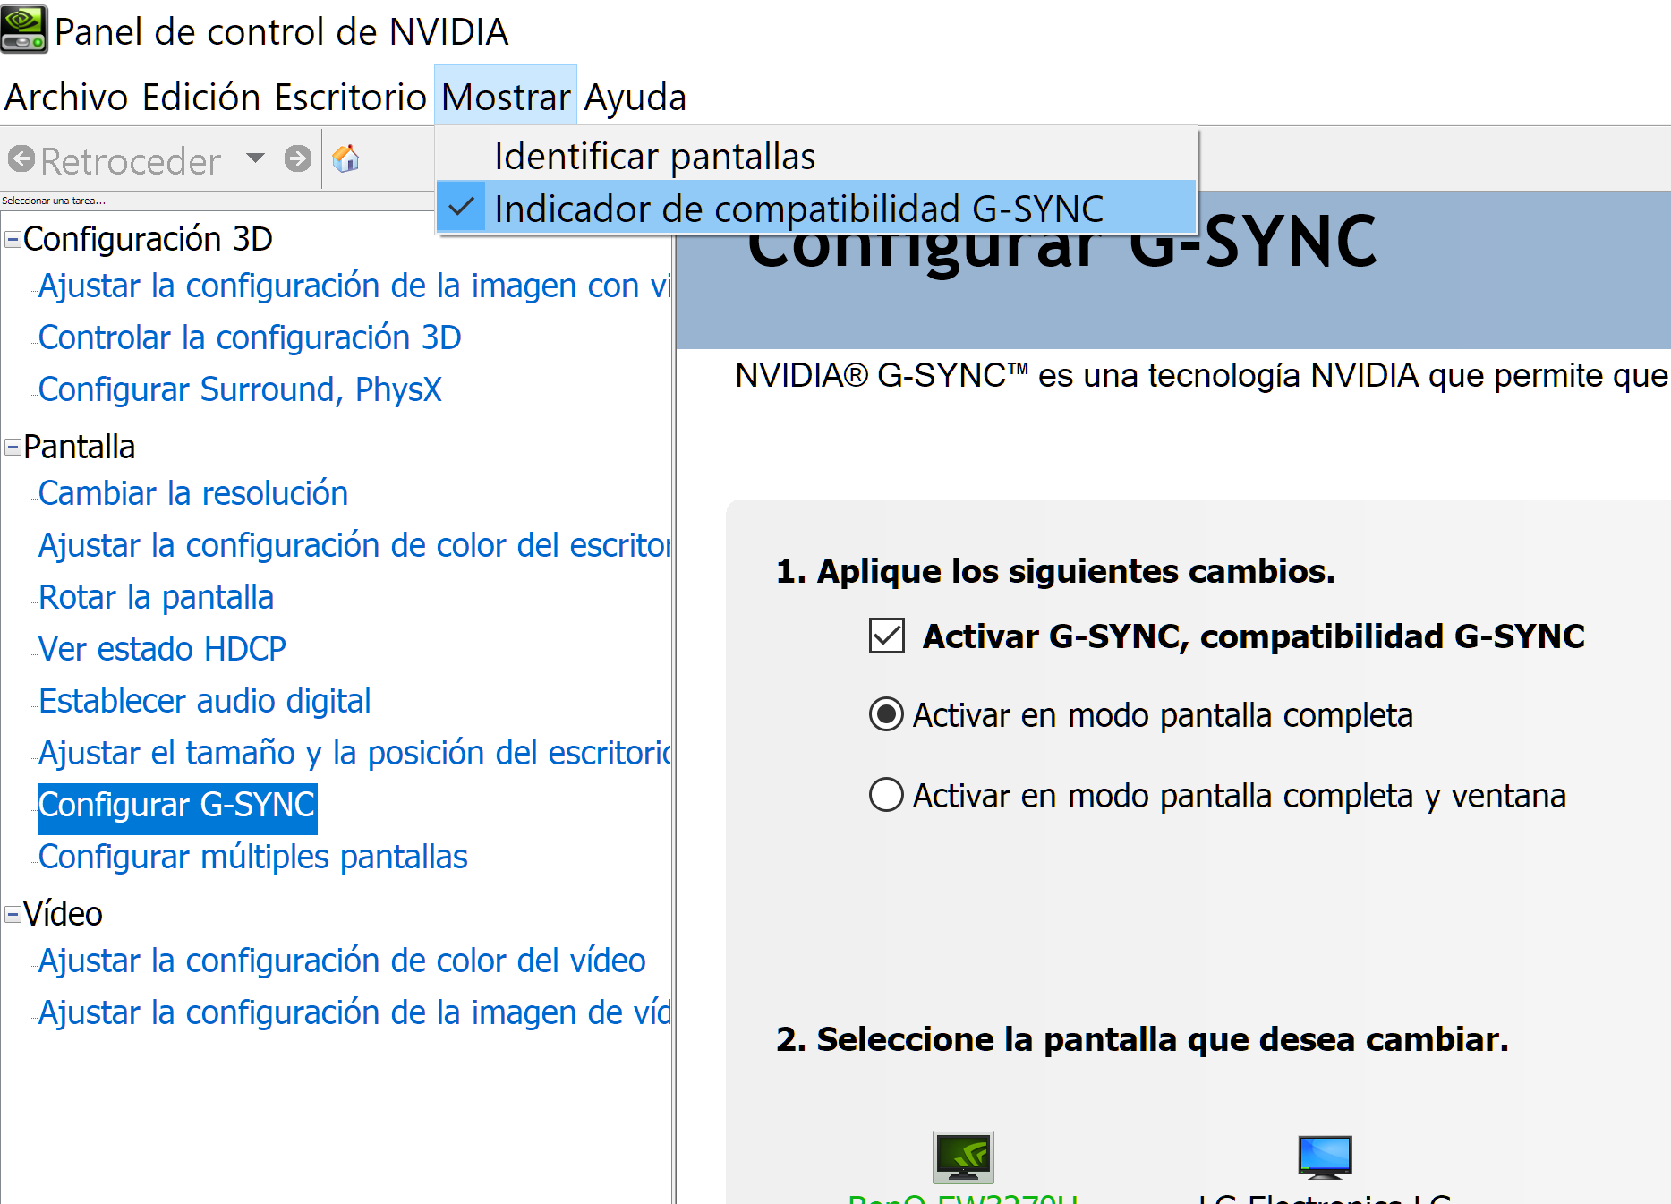
Task: Open Ajustar la configuración de la imagen de vídeo
Action: (354, 1012)
